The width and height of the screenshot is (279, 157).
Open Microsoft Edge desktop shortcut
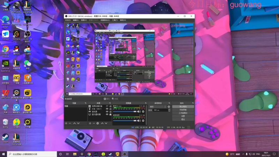click(6, 22)
